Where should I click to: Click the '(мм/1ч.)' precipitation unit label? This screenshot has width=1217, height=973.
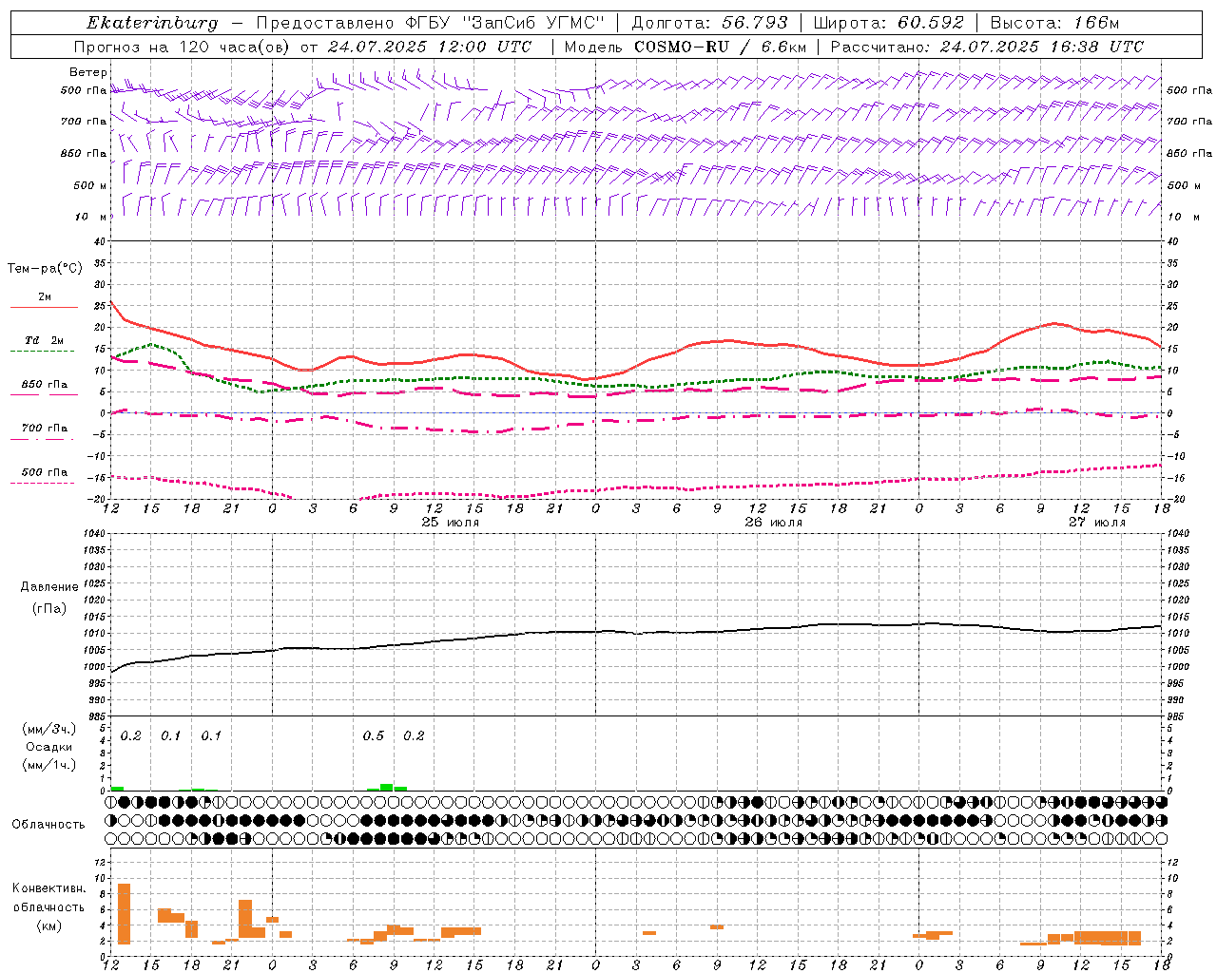click(x=48, y=765)
